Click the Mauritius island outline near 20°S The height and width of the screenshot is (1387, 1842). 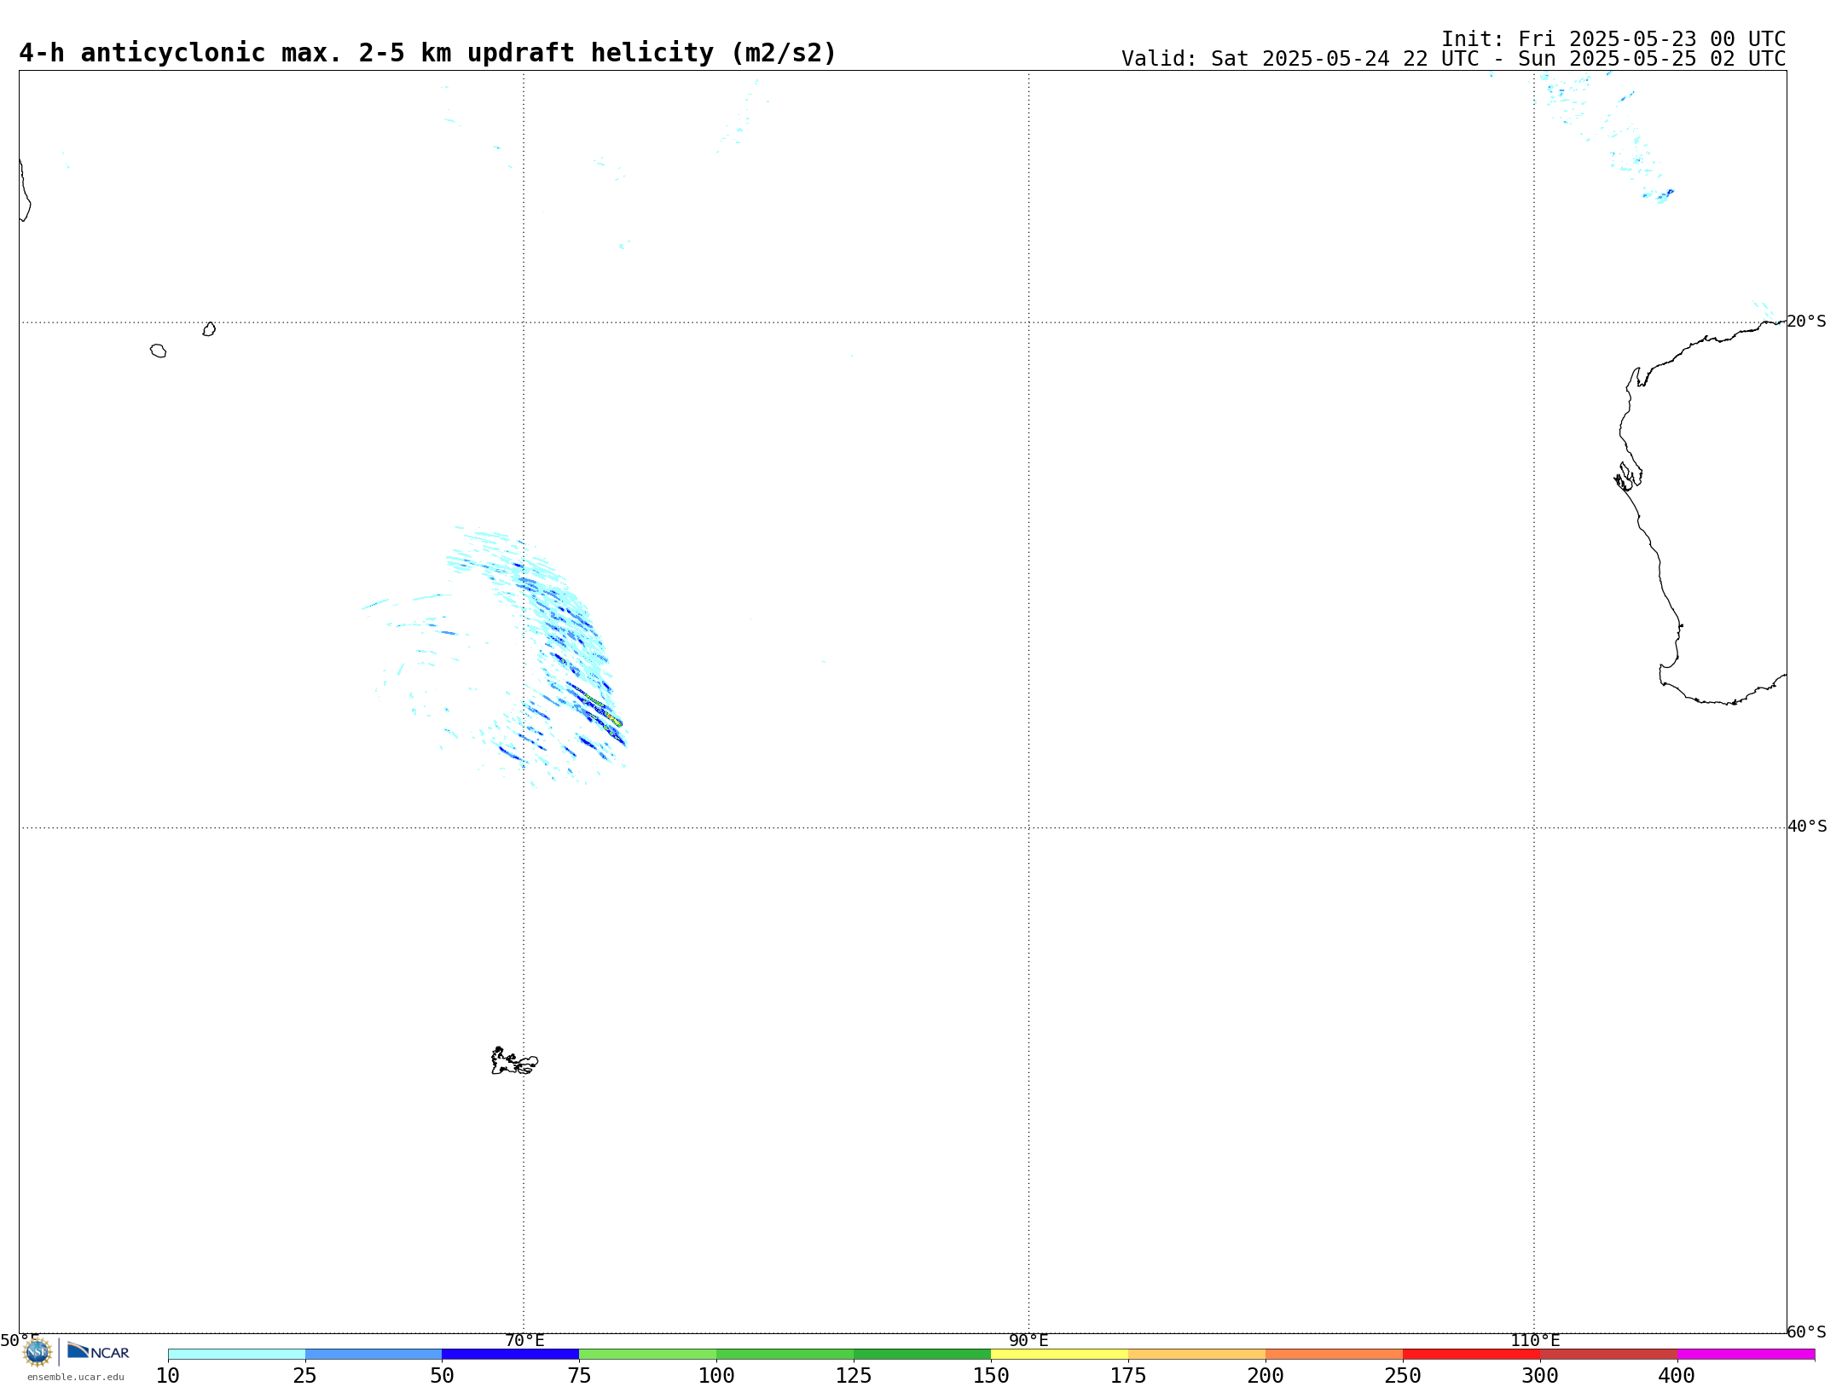click(x=209, y=329)
